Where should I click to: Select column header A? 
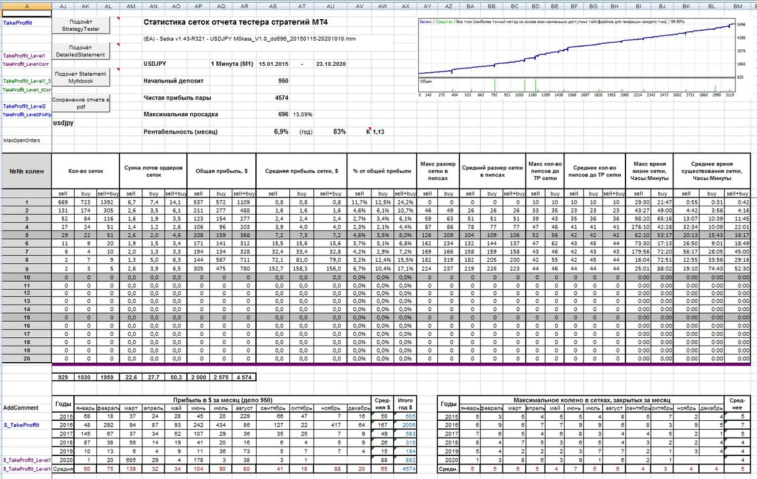(27, 6)
